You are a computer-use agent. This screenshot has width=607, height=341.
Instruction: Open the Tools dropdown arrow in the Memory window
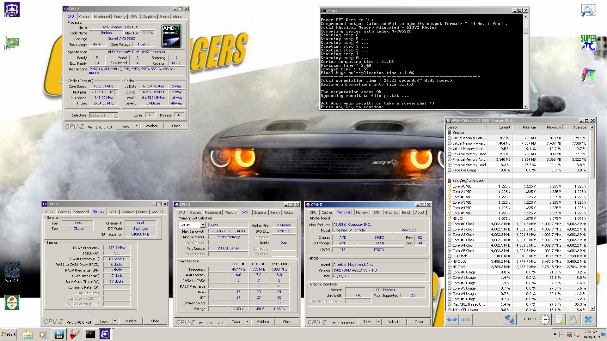tap(115, 321)
